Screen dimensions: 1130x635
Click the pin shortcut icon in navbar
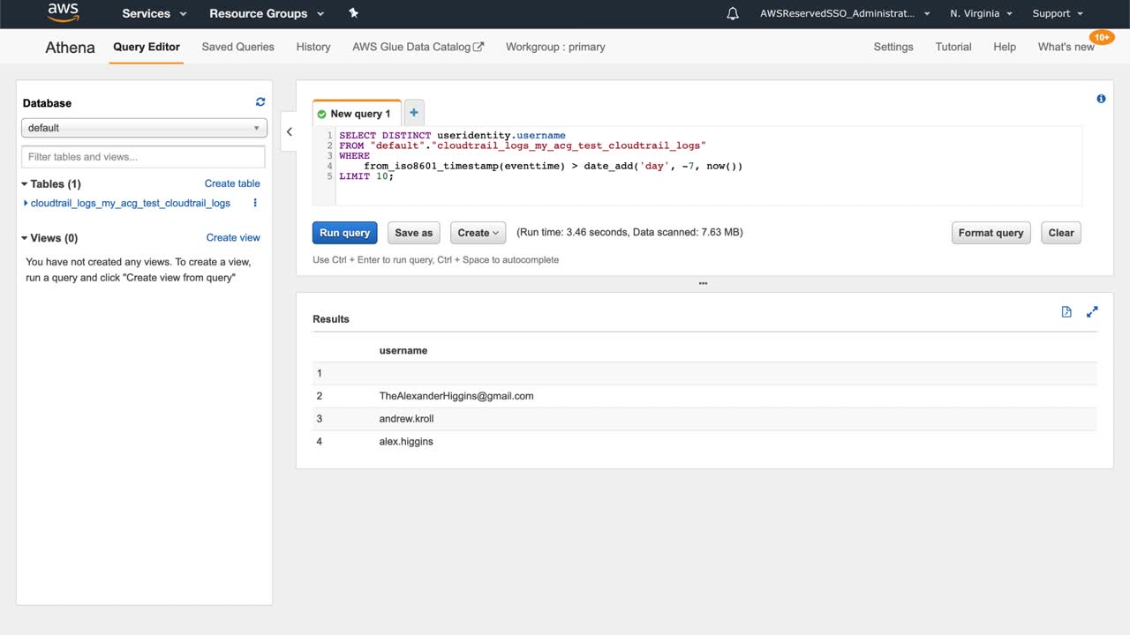point(353,13)
